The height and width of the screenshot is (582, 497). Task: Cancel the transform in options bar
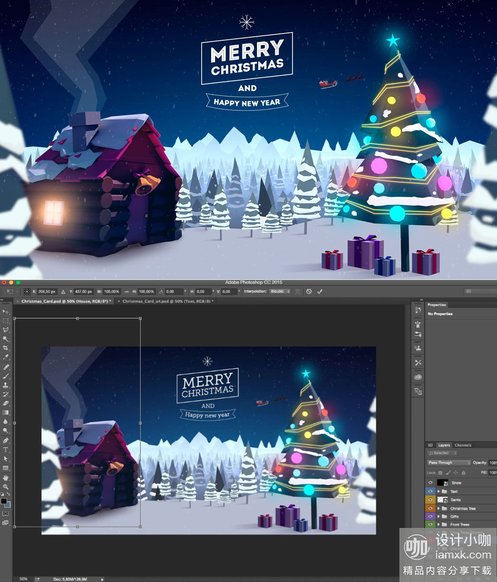pos(309,291)
